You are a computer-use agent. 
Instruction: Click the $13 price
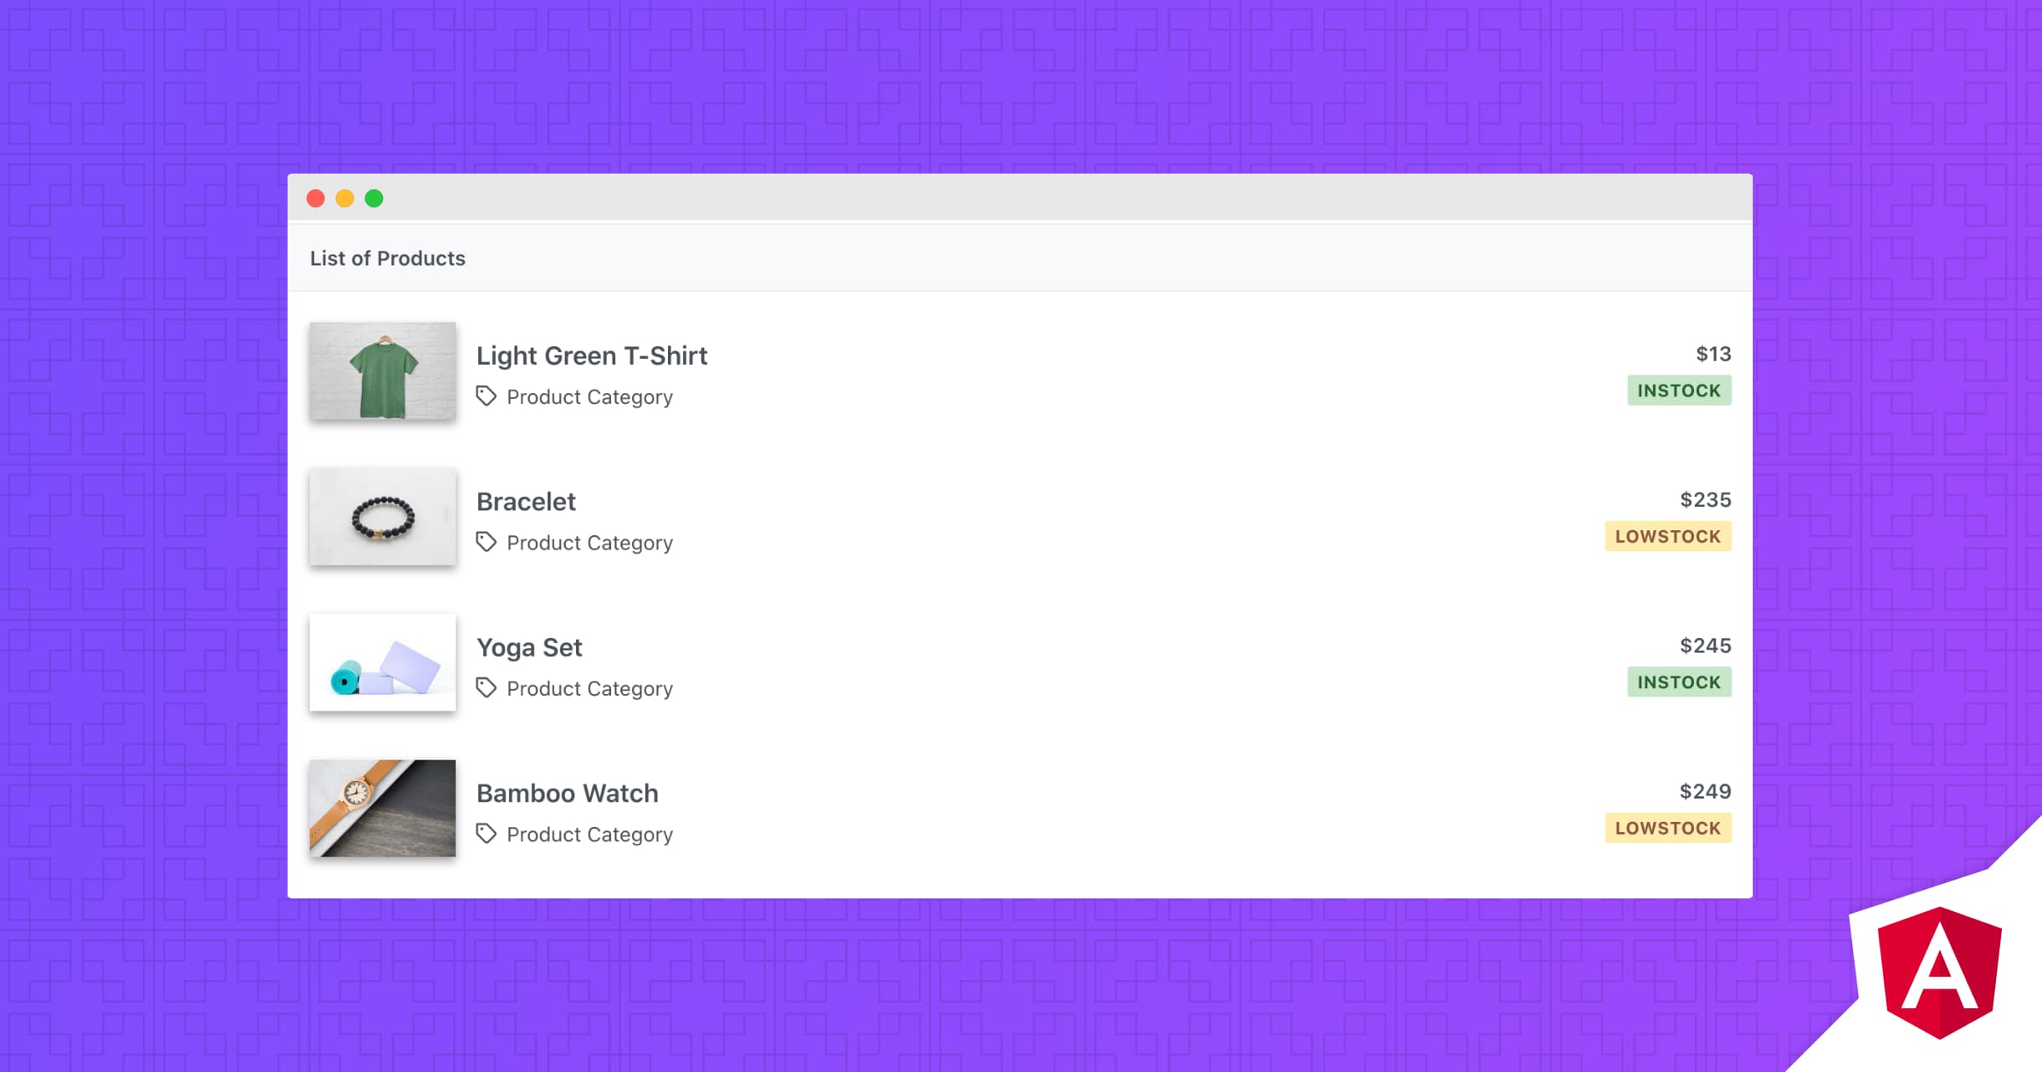(x=1714, y=354)
